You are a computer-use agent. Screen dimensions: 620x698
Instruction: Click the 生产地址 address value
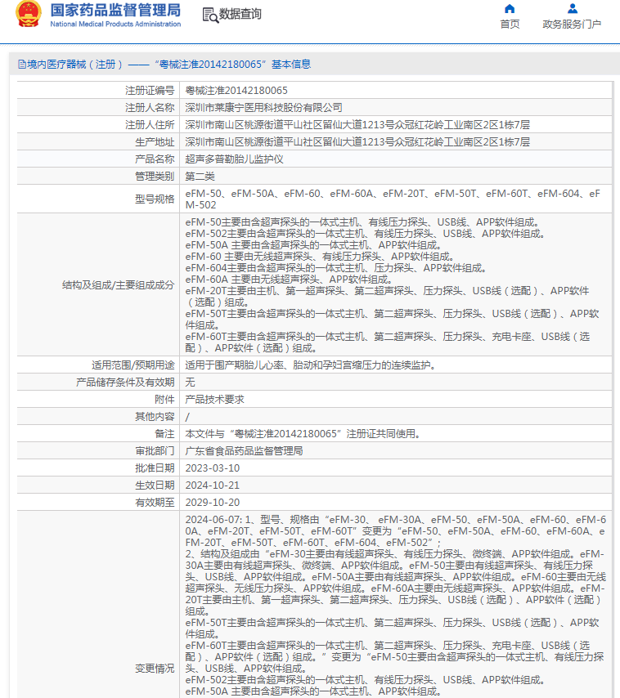(x=357, y=142)
